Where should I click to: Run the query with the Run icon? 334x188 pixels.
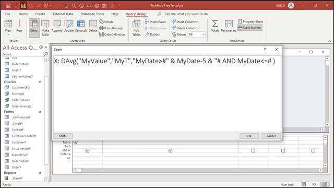click(x=19, y=26)
